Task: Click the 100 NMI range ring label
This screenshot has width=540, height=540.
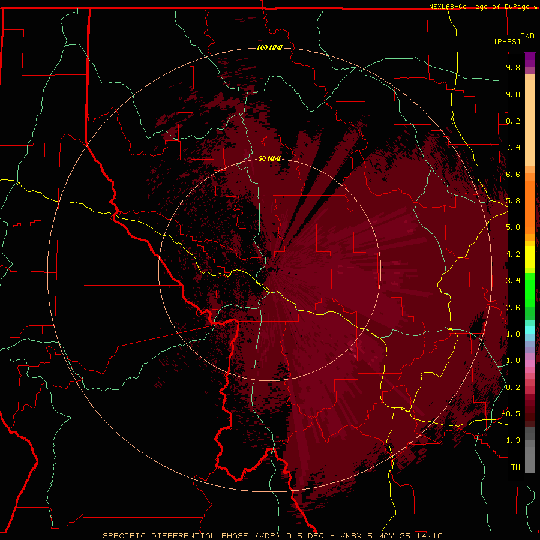Action: click(269, 47)
